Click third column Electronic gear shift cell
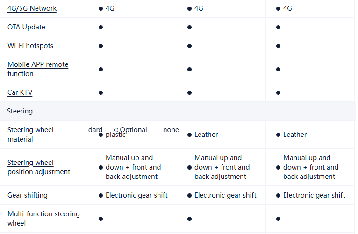 click(314, 195)
